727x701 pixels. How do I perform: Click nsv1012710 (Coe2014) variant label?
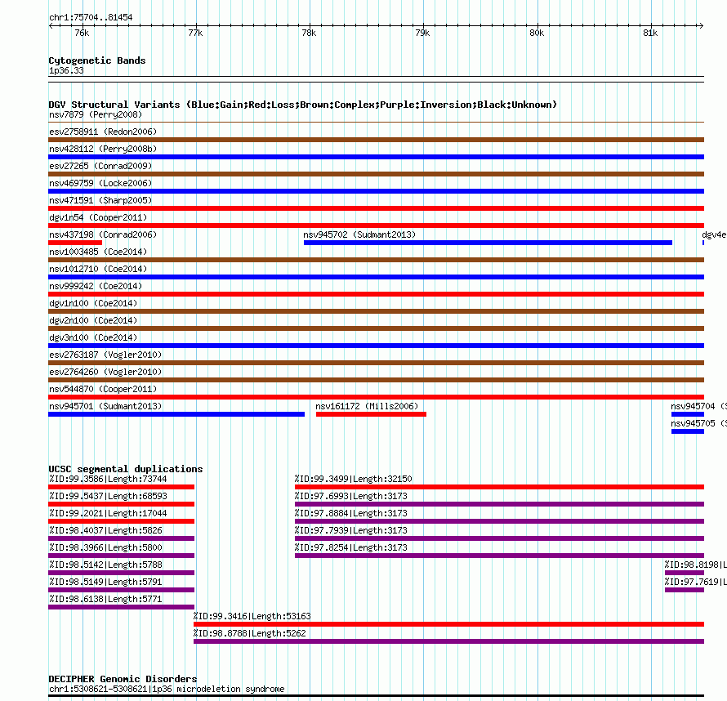(98, 269)
